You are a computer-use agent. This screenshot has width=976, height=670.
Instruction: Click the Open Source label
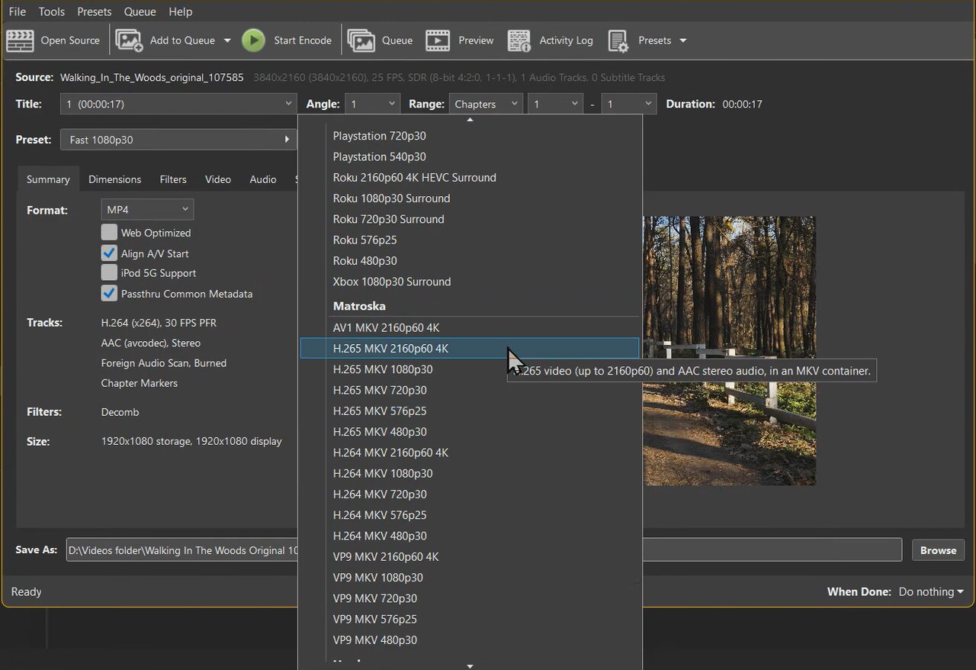70,40
